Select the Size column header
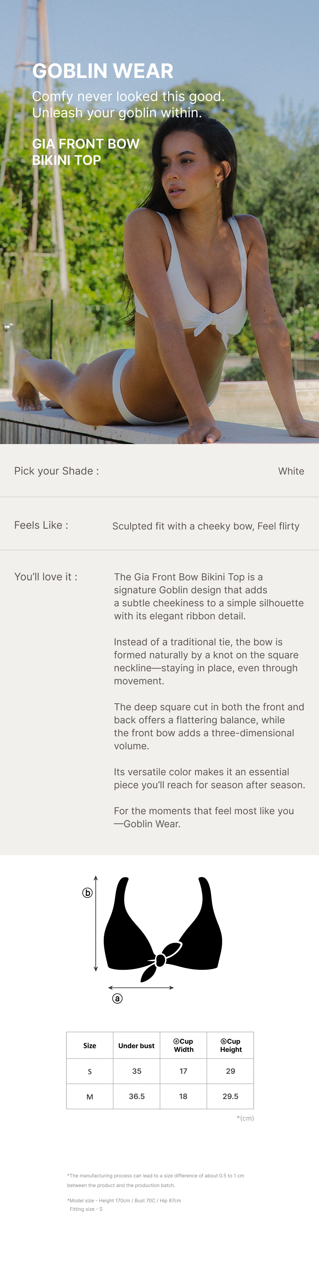 click(x=90, y=1045)
